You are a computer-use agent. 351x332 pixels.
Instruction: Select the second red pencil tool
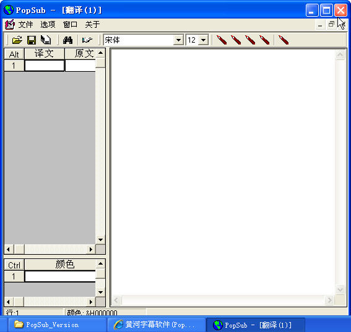pos(236,40)
